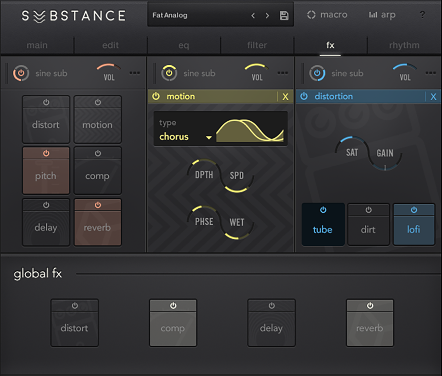Adjust the WET knob in motion panel
This screenshot has width=442, height=376.
[237, 222]
